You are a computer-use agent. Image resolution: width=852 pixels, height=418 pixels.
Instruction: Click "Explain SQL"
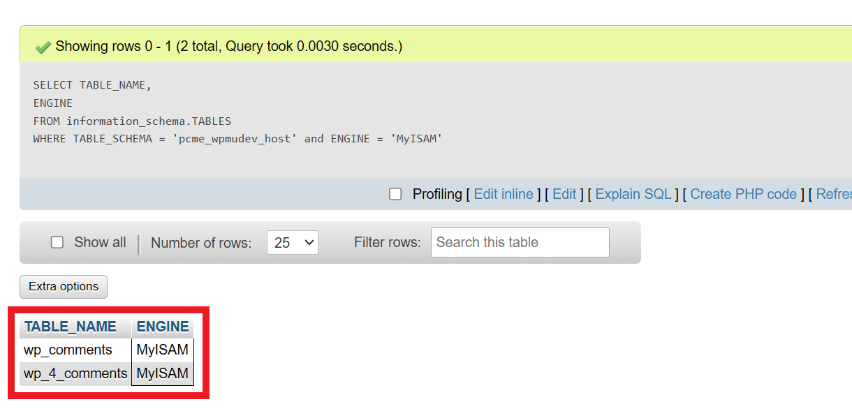point(633,194)
